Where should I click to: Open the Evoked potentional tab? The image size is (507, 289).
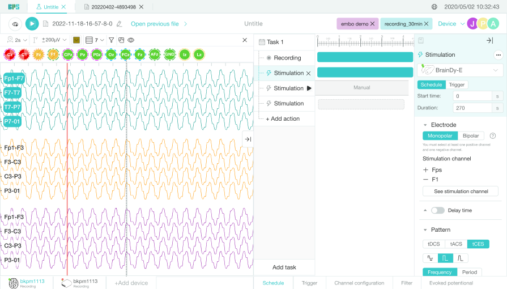[x=451, y=283]
